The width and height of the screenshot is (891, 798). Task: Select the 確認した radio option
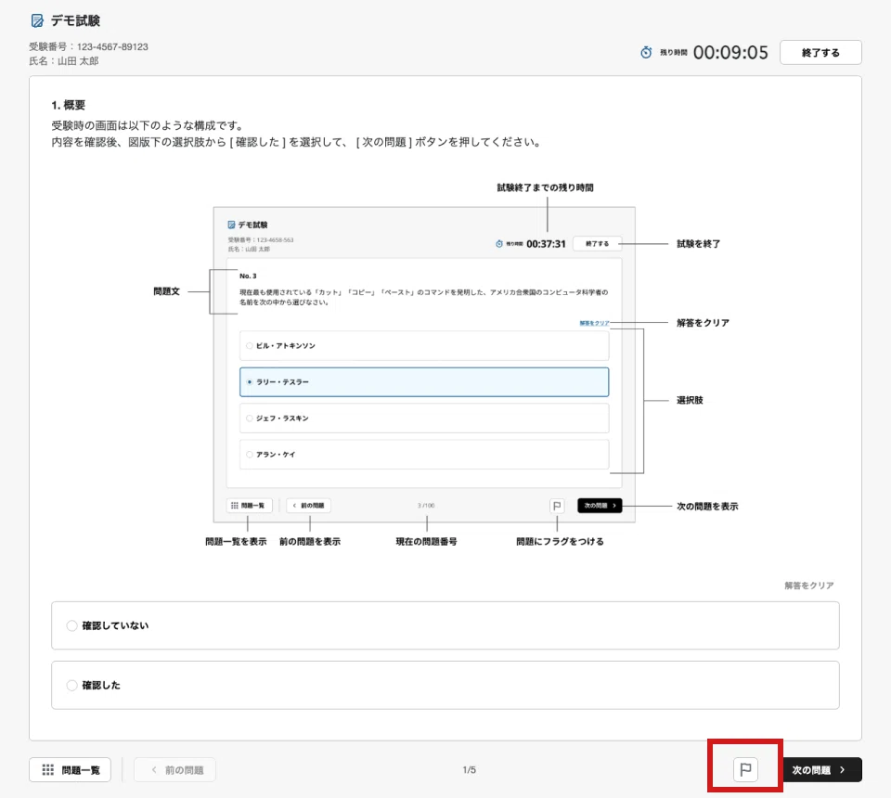coord(445,685)
